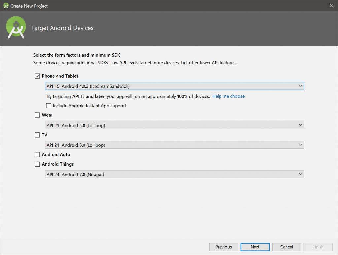The height and width of the screenshot is (255, 338).
Task: Expand the Android Things SDK dropdown
Action: click(174, 174)
